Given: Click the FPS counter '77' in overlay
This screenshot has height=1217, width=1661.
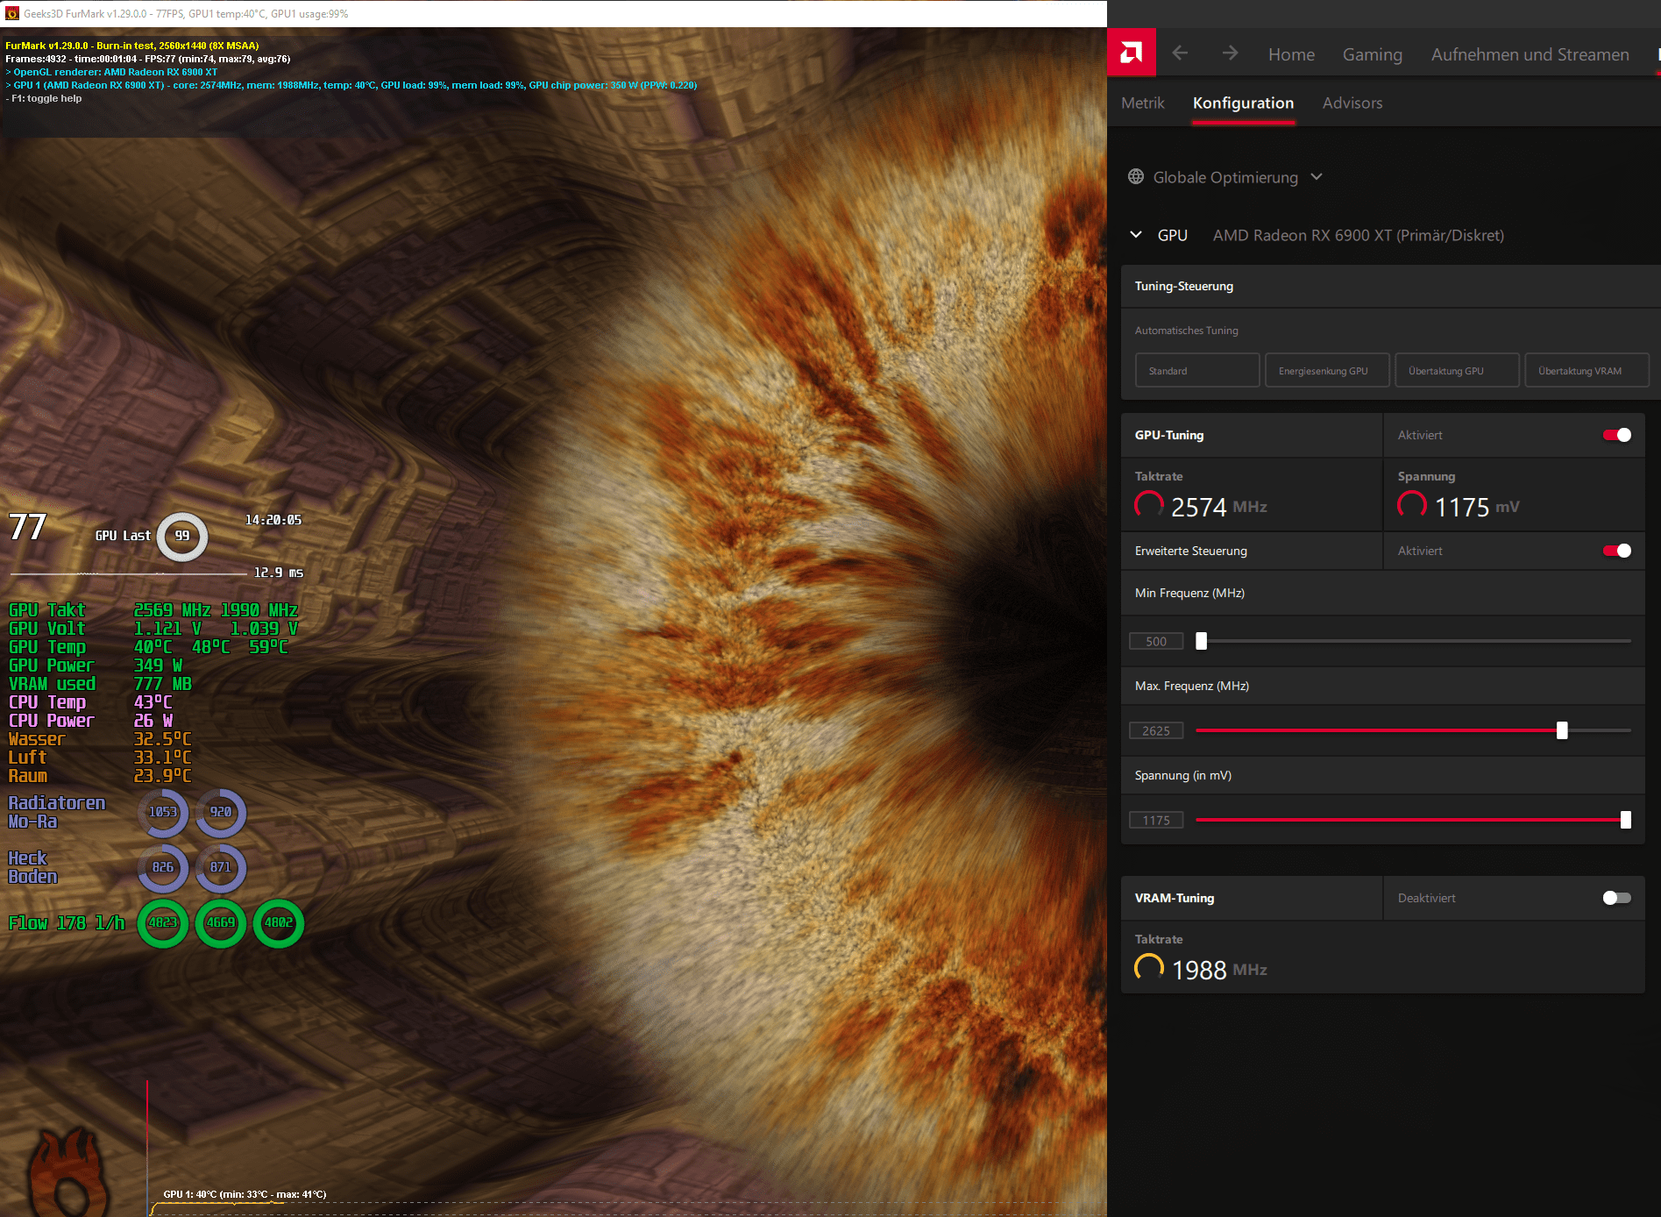Looking at the screenshot, I should pos(27,527).
